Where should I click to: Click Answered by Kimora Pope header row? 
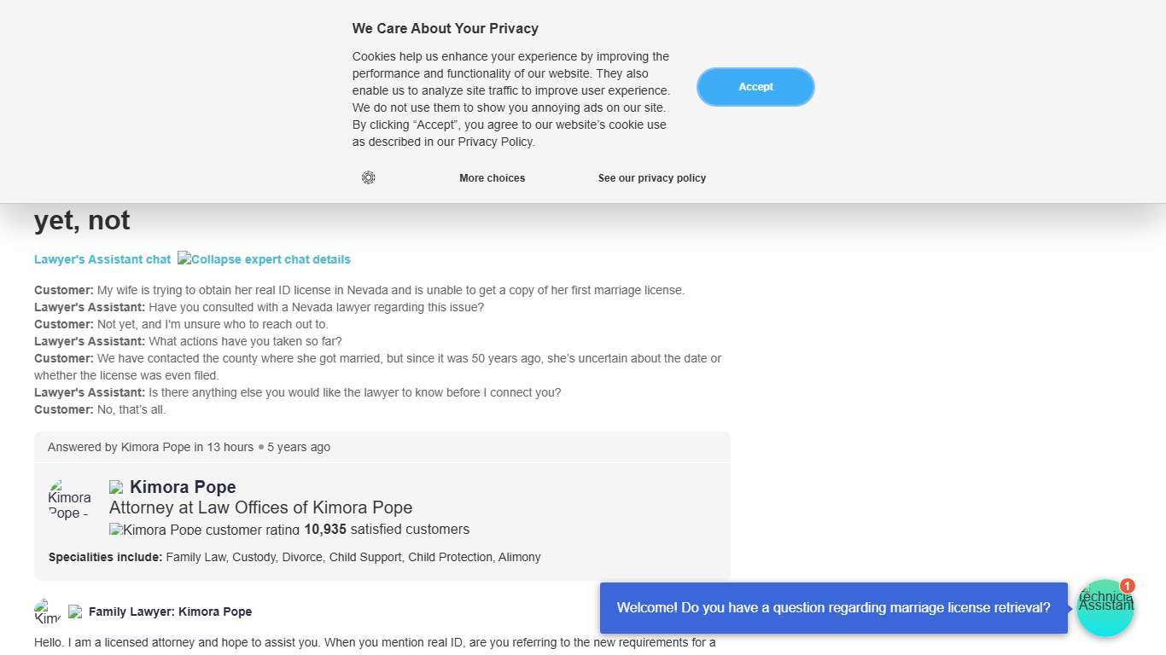coord(189,447)
